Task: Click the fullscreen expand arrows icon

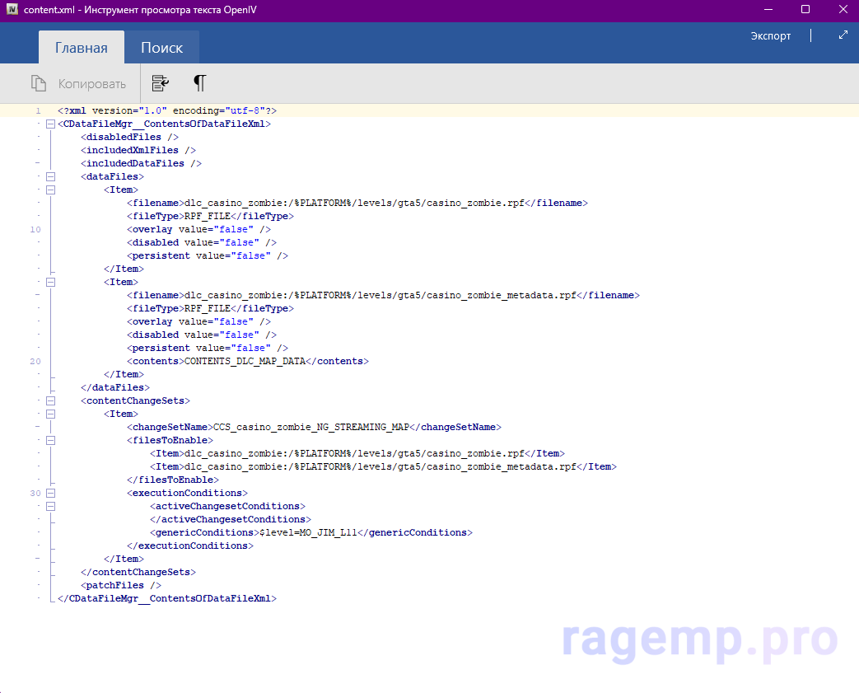Action: (843, 35)
